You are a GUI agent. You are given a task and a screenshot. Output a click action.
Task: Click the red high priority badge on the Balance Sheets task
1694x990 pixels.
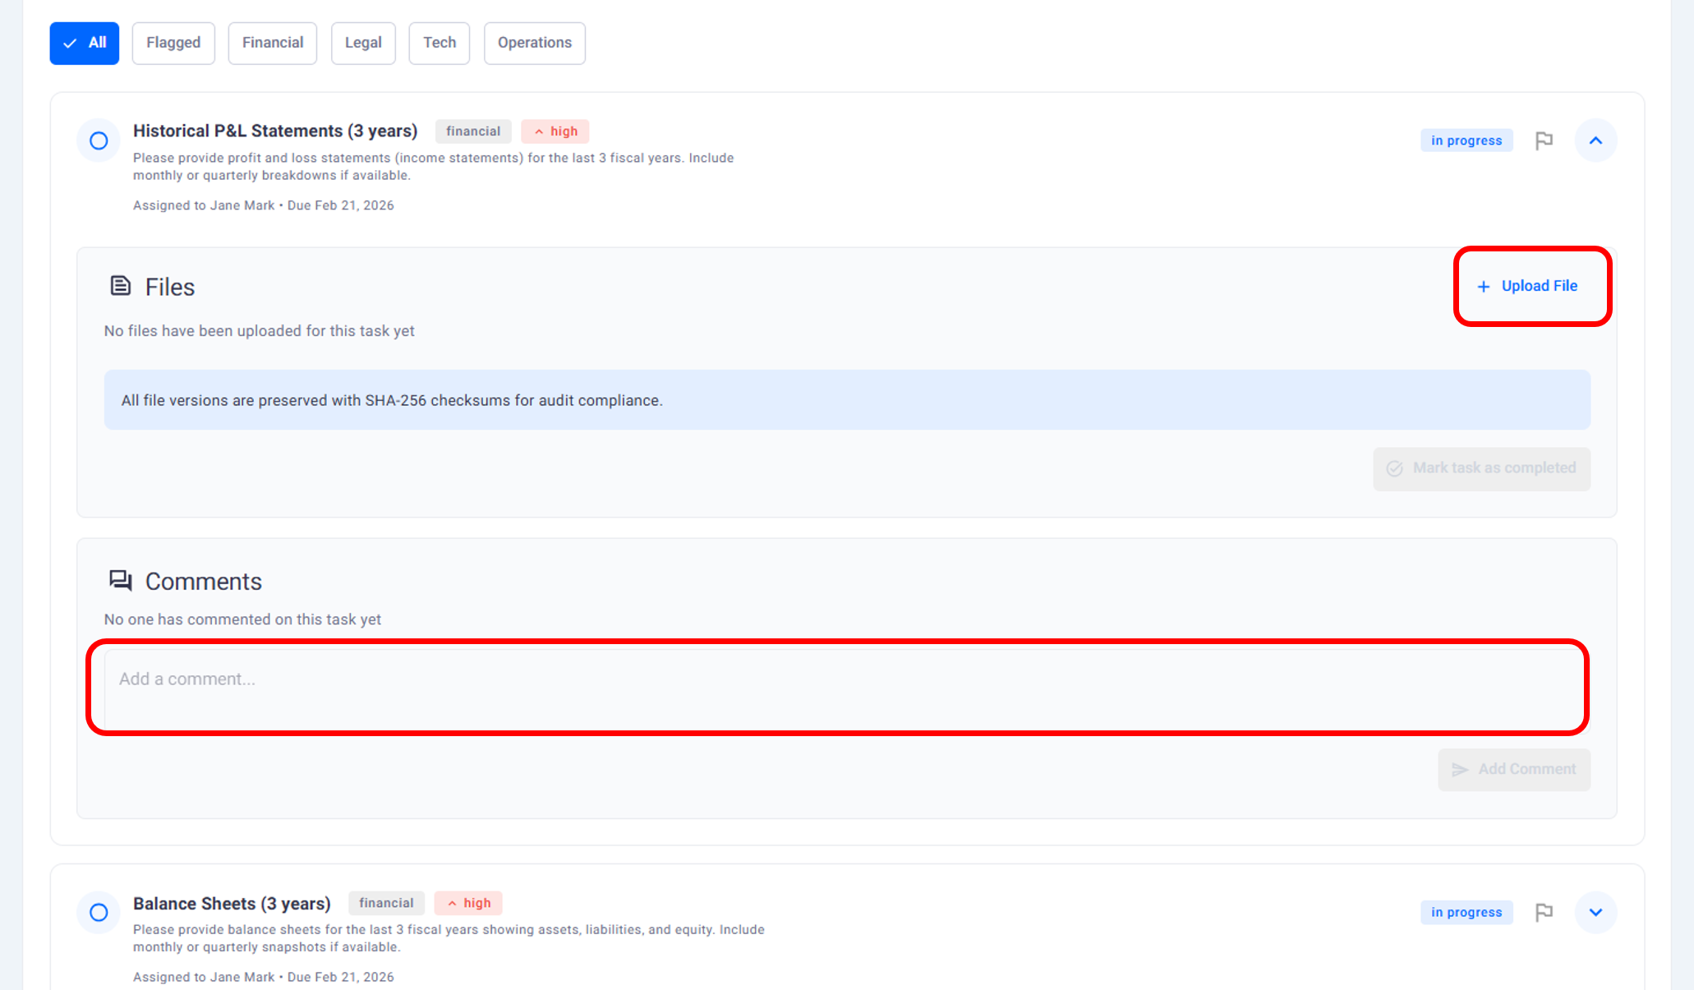coord(468,903)
